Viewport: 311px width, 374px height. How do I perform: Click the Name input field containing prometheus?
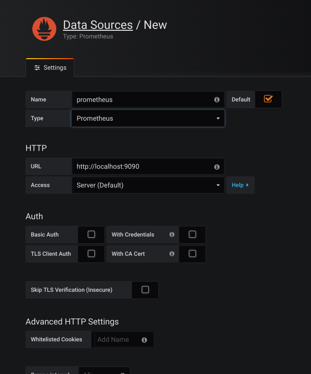148,100
